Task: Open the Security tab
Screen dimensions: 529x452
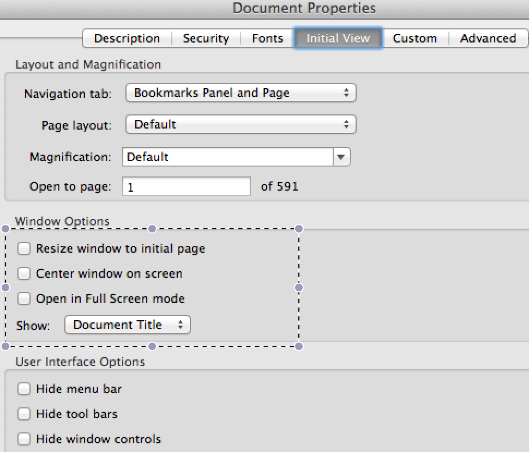Action: 206,39
